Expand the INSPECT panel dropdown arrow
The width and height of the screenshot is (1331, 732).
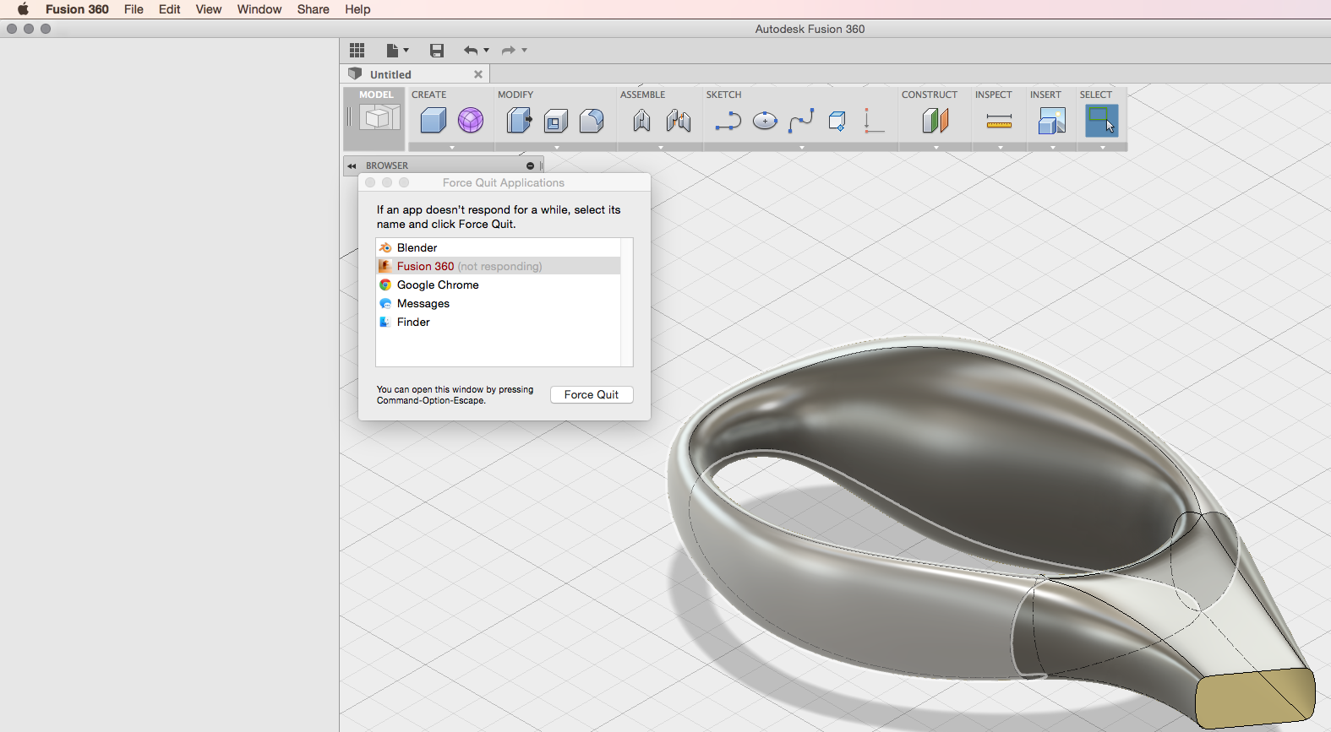1000,148
